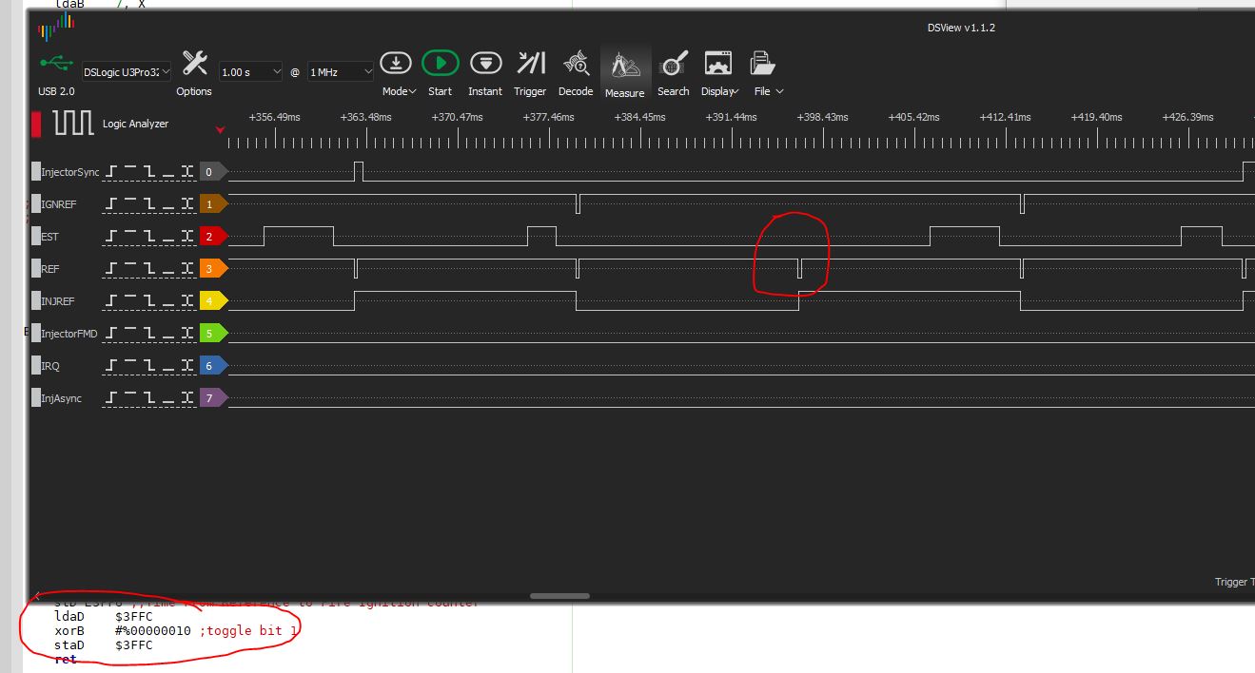The width and height of the screenshot is (1255, 673).
Task: Select the IRQ channel label
Action: pos(49,366)
